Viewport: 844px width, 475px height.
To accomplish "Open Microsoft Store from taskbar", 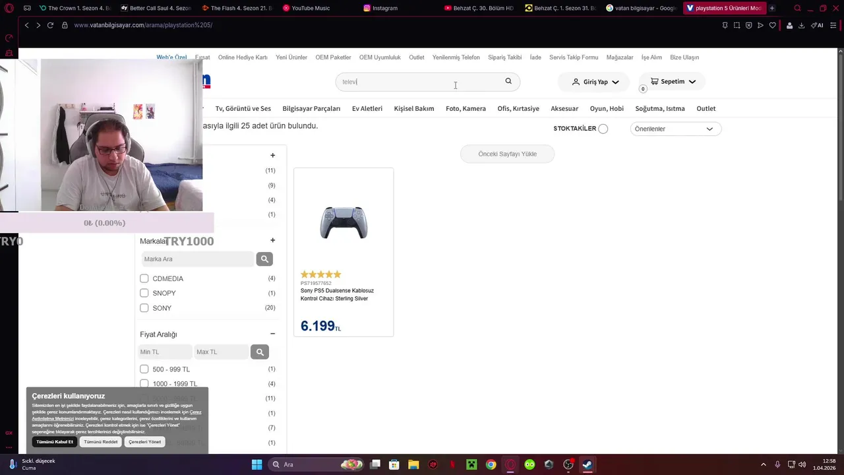I will pos(394,464).
